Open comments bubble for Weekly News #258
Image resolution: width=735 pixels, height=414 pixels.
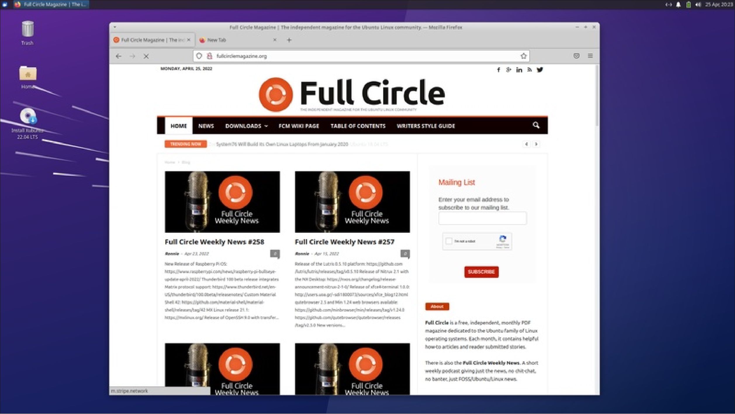tap(275, 254)
